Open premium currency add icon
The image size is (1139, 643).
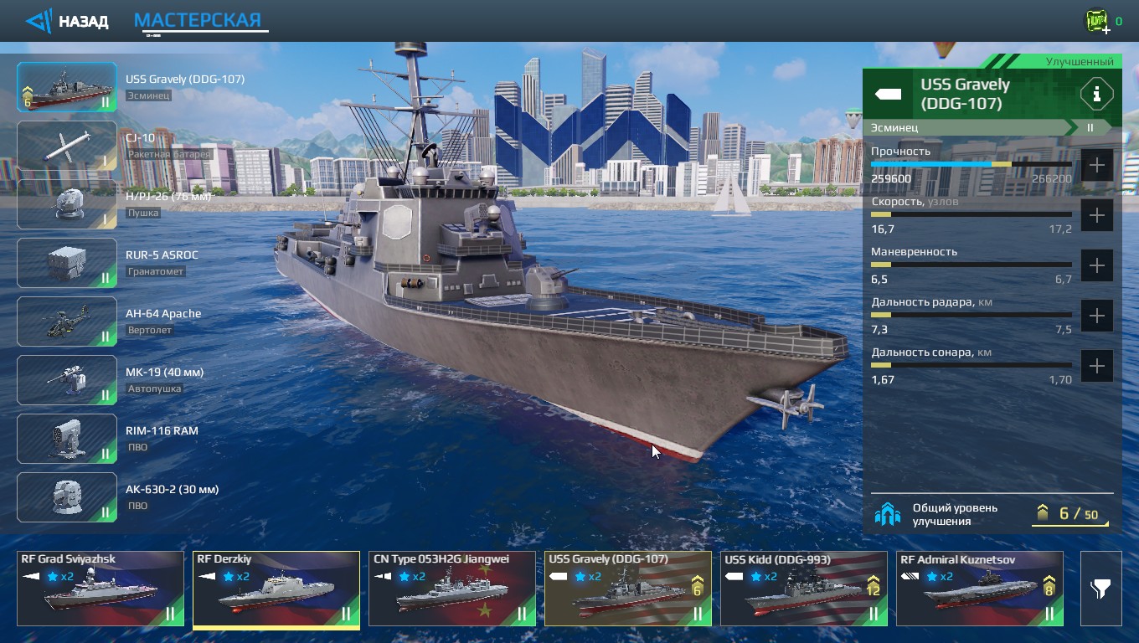click(x=1097, y=22)
